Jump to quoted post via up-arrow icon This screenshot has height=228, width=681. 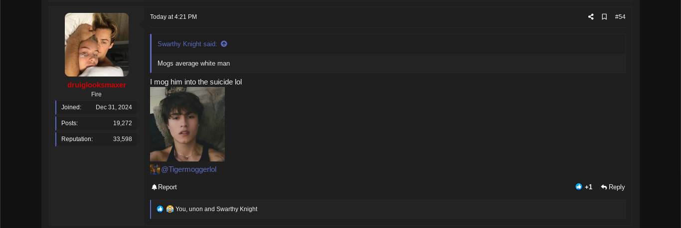pyautogui.click(x=224, y=44)
